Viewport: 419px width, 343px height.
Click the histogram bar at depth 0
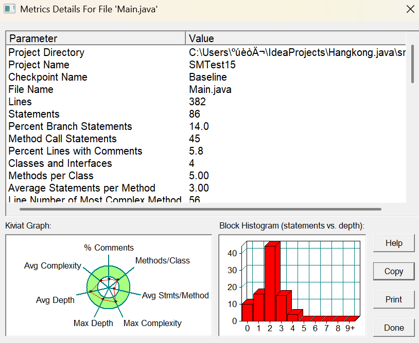pos(248,311)
